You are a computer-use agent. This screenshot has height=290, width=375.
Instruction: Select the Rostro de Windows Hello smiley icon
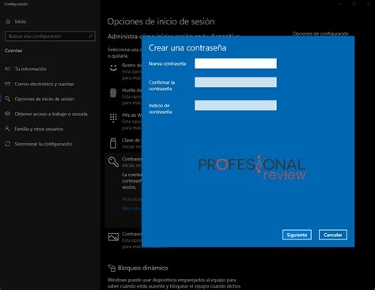[113, 68]
